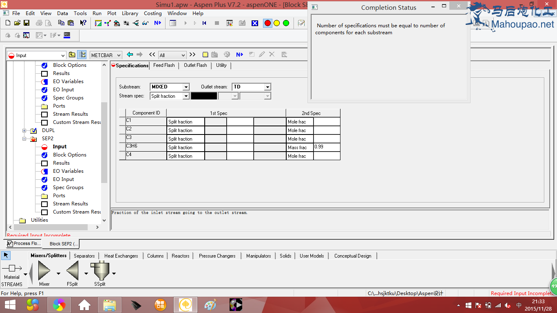Click the >> next form button

pyautogui.click(x=192, y=55)
